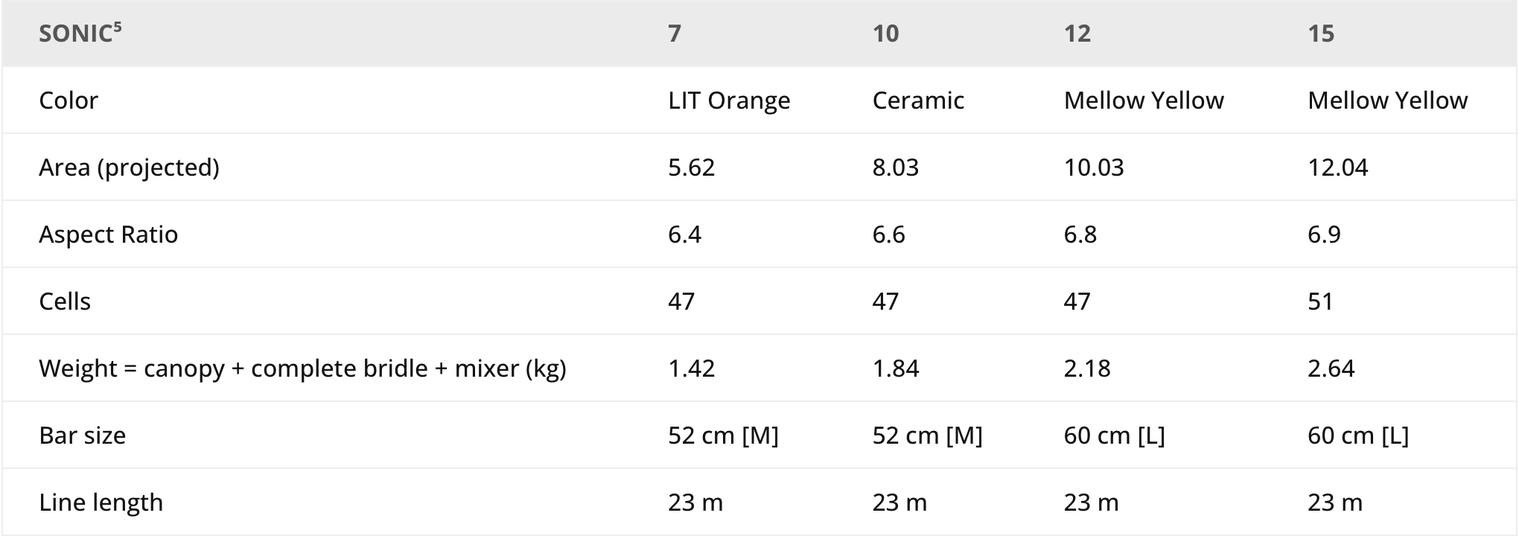Image resolution: width=1519 pixels, height=539 pixels.
Task: Click the Cells row label
Action: coord(65,302)
